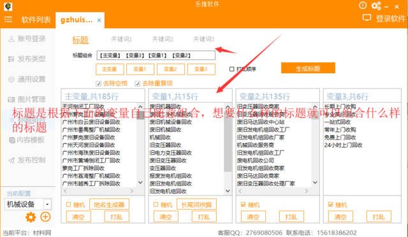Open 通用设置 in the sidebar
The height and width of the screenshot is (237, 408).
[27, 79]
